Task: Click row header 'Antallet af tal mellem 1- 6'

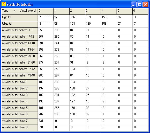Action: (20, 31)
